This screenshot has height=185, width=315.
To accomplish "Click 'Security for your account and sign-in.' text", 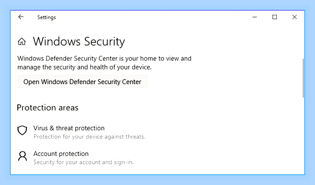I will tap(83, 162).
